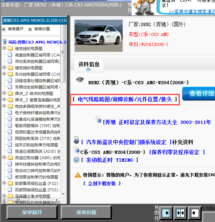Open 后部预熔保险丝盒 (F33) document icon
The width and height of the screenshot is (215, 222).
pos(10,190)
